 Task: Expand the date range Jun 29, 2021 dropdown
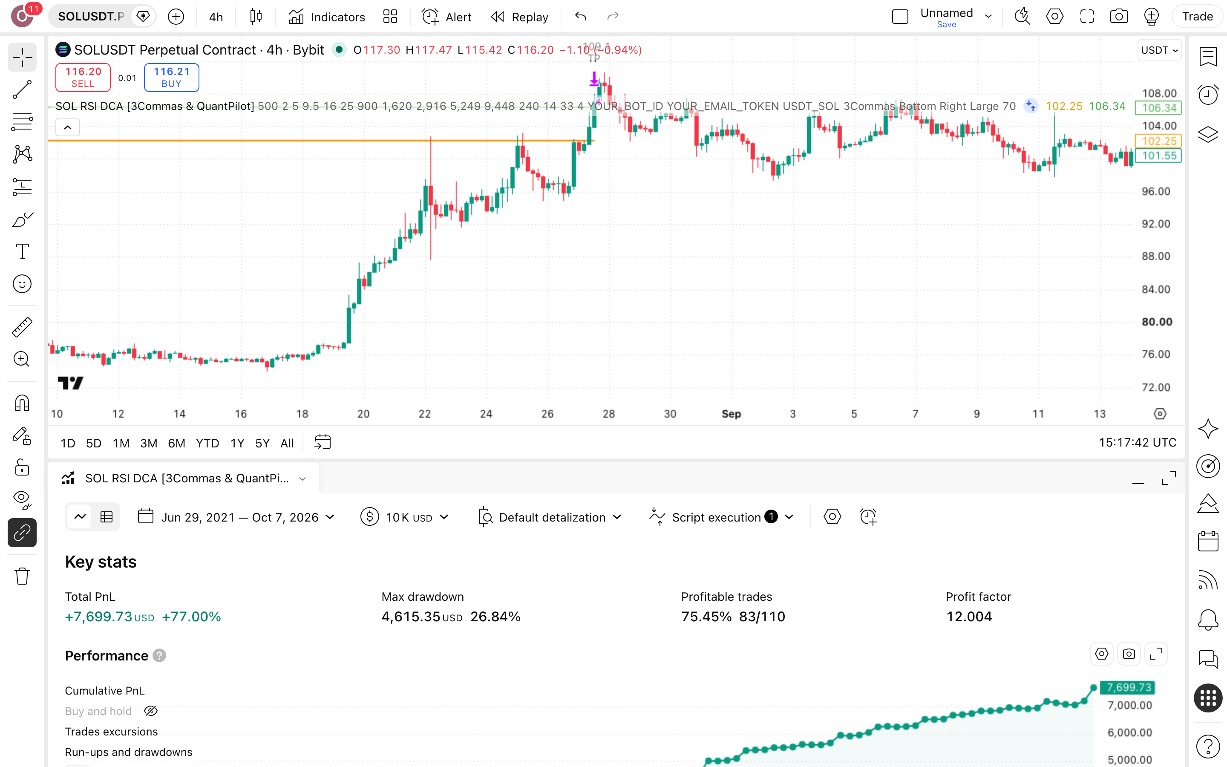[236, 517]
